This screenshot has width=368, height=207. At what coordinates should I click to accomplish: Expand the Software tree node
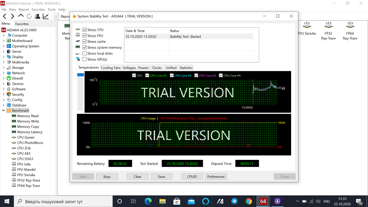[x=4, y=89]
